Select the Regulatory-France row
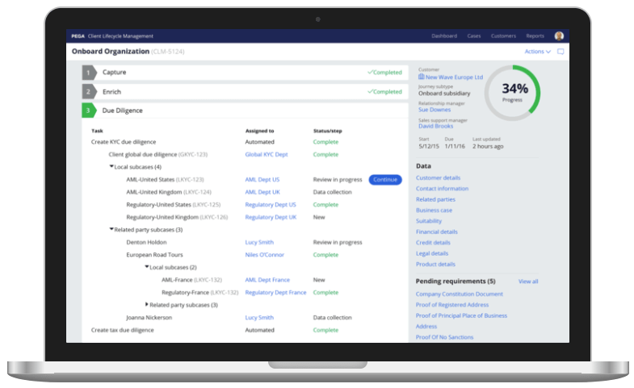This screenshot has width=634, height=388. [x=199, y=292]
